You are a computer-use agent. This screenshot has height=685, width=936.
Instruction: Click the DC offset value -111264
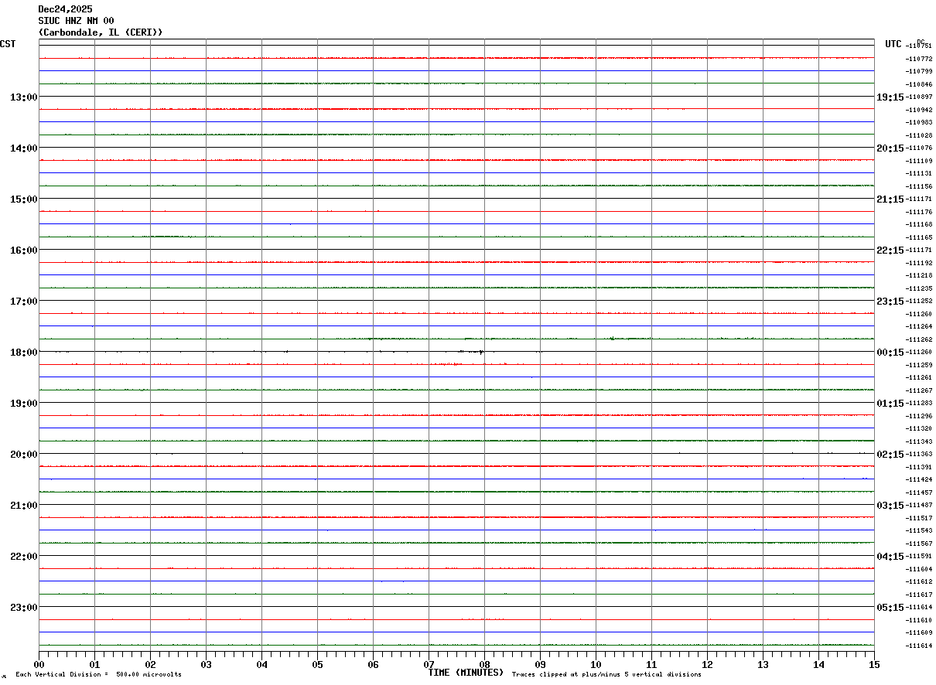(x=919, y=327)
